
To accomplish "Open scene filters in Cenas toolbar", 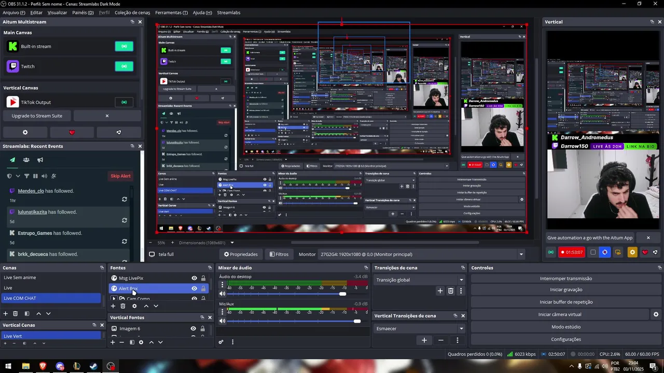I will (x=27, y=313).
